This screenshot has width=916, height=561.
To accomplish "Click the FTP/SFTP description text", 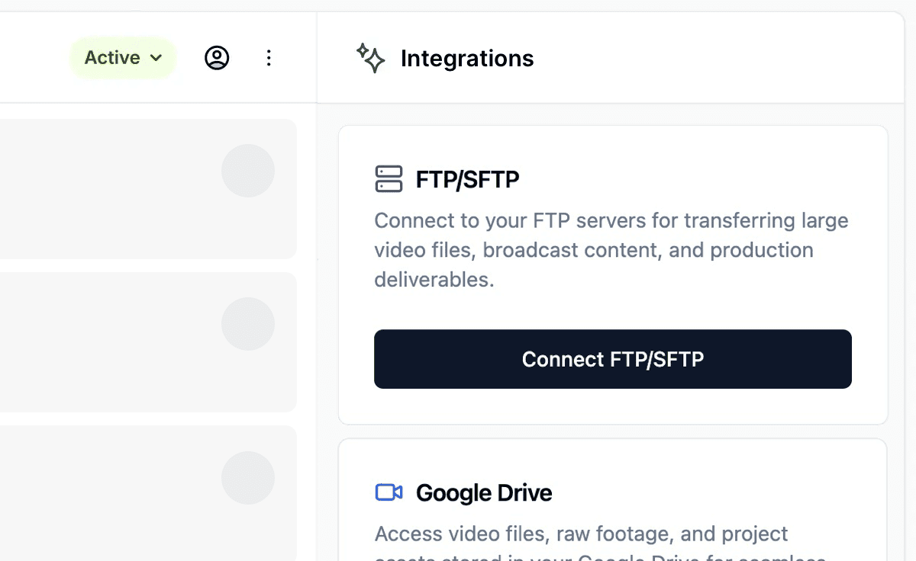I will [611, 249].
